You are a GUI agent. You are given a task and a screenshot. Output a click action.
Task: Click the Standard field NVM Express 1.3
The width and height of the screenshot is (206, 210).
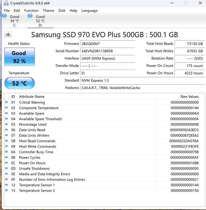(x=142, y=80)
